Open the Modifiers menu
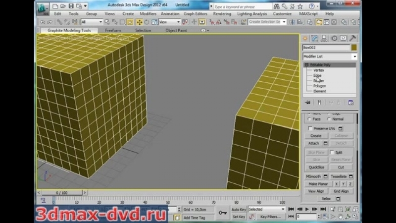This screenshot has width=396, height=223. point(148,14)
